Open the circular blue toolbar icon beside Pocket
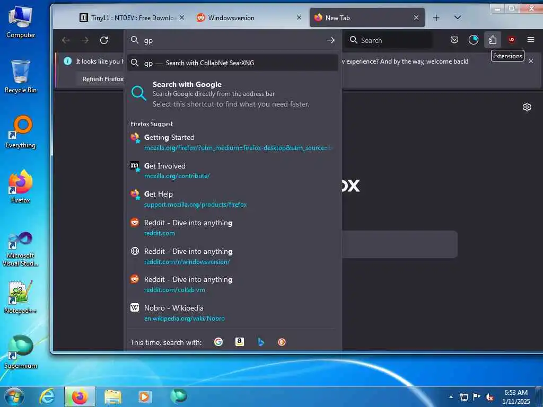Screen dimensions: 543x407 click(x=474, y=40)
